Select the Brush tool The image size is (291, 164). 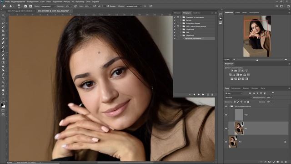[x=3, y=46]
